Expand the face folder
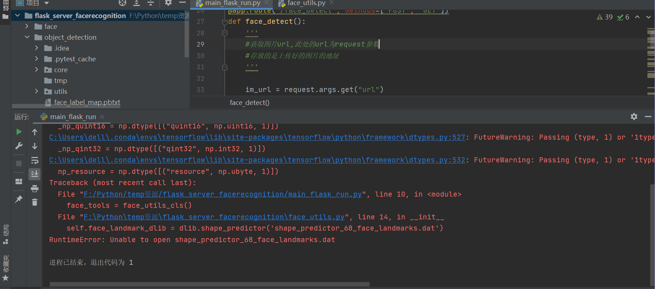This screenshot has height=289, width=655. [27, 26]
